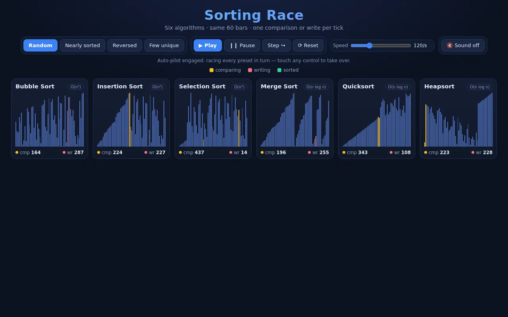Click the Quicksort bar chart
Viewport: 508px width, 317px height.
[377, 120]
